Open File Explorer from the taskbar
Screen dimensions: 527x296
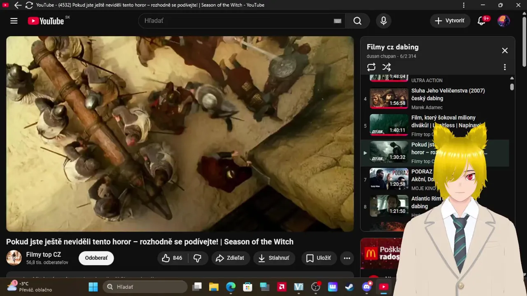point(213,287)
